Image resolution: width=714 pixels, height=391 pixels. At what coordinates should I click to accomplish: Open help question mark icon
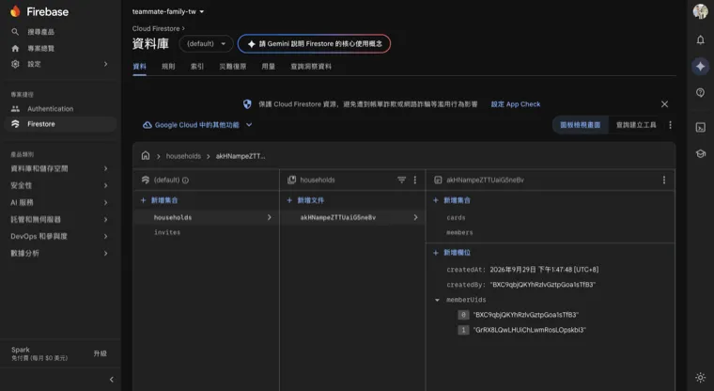(x=700, y=92)
